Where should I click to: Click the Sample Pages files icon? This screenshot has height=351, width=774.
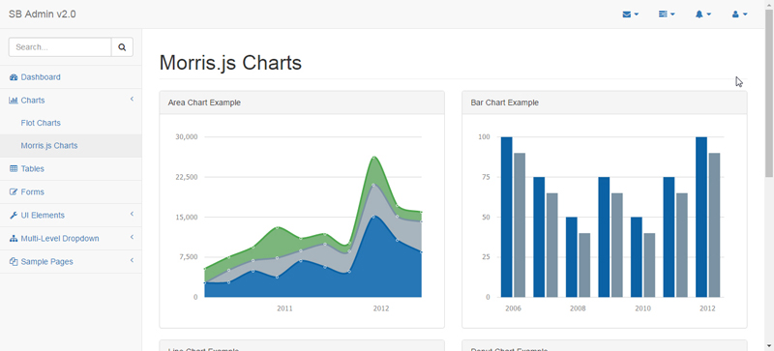[x=14, y=262]
